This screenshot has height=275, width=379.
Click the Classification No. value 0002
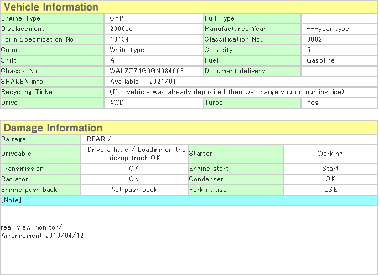(x=314, y=39)
